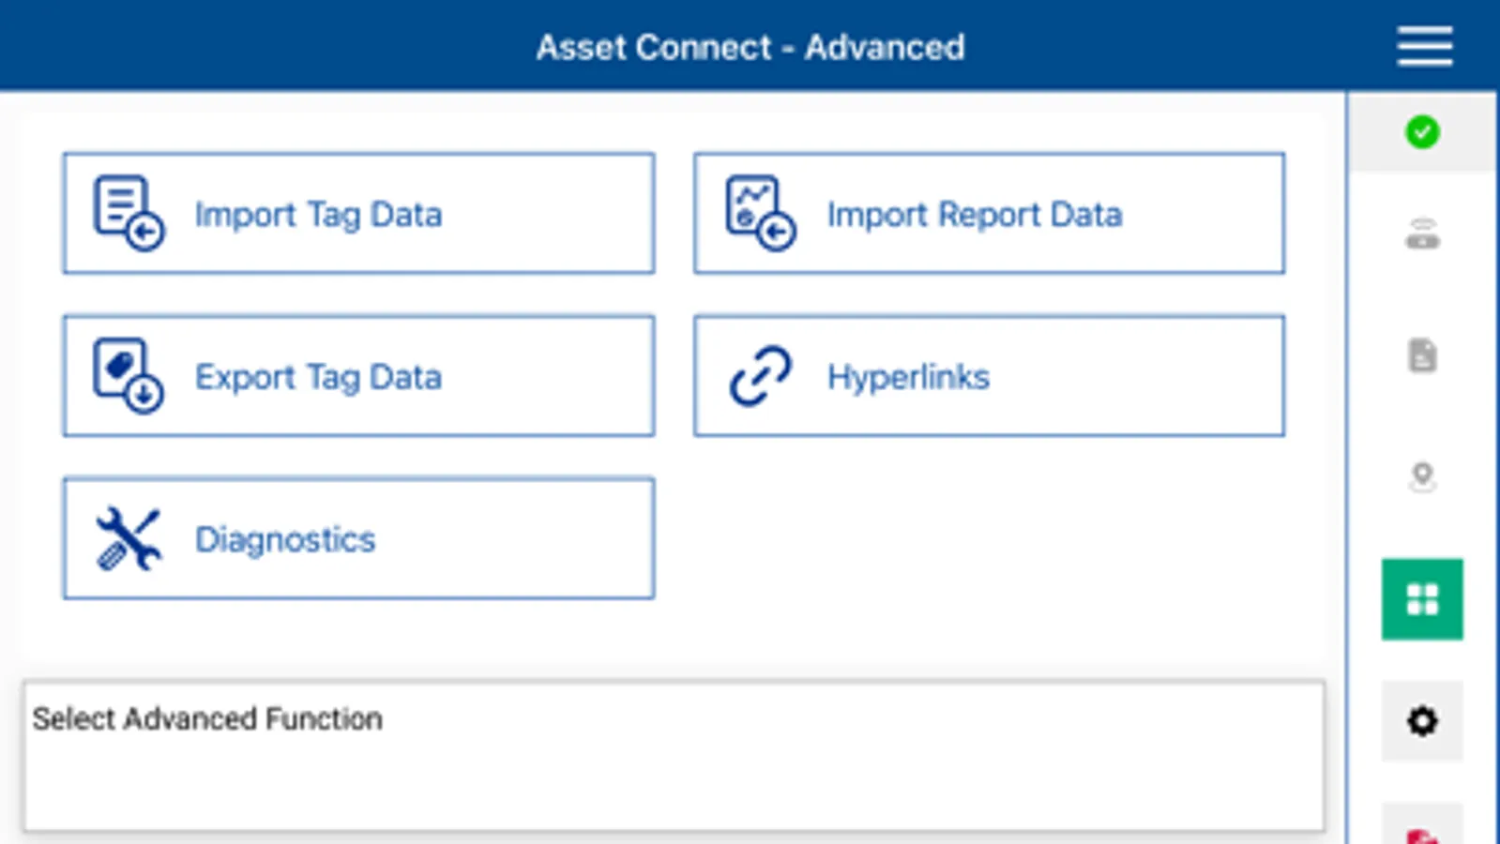1500x844 pixels.
Task: Click the location pin sidebar icon
Action: [1422, 477]
